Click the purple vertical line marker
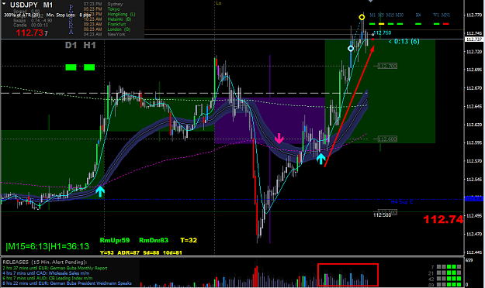 click(x=270, y=149)
